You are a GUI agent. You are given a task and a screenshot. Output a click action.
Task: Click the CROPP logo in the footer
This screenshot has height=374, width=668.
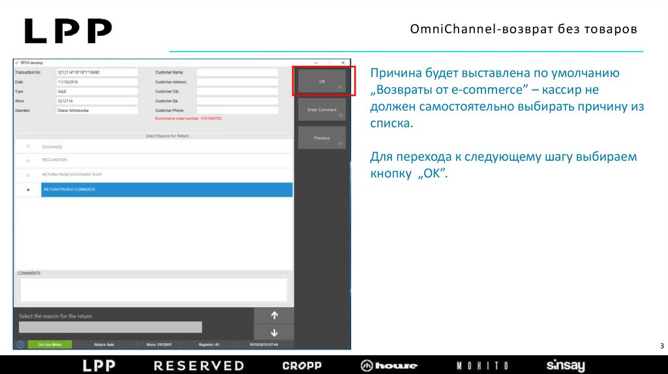(x=301, y=366)
